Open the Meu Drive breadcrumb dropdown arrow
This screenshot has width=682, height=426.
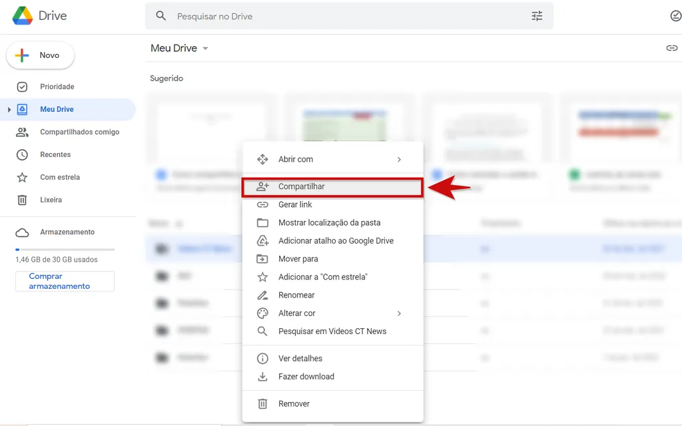coord(206,48)
